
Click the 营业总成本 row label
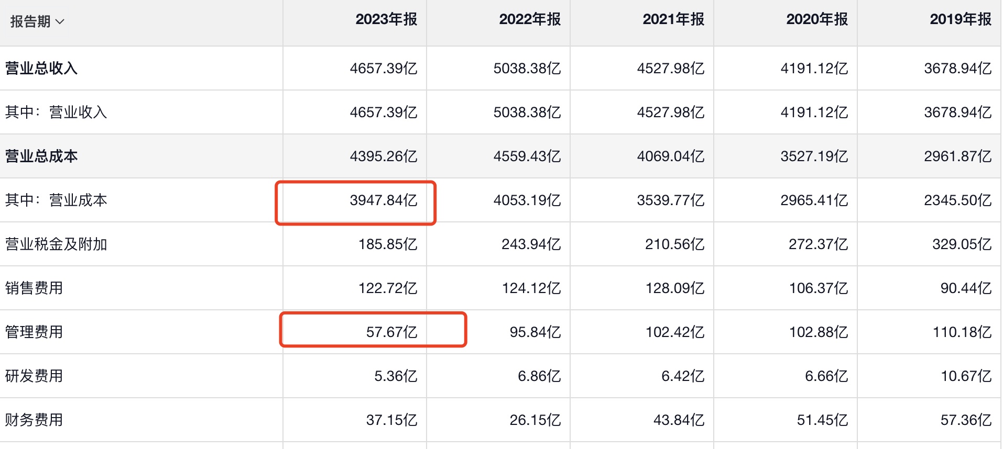[x=41, y=156]
